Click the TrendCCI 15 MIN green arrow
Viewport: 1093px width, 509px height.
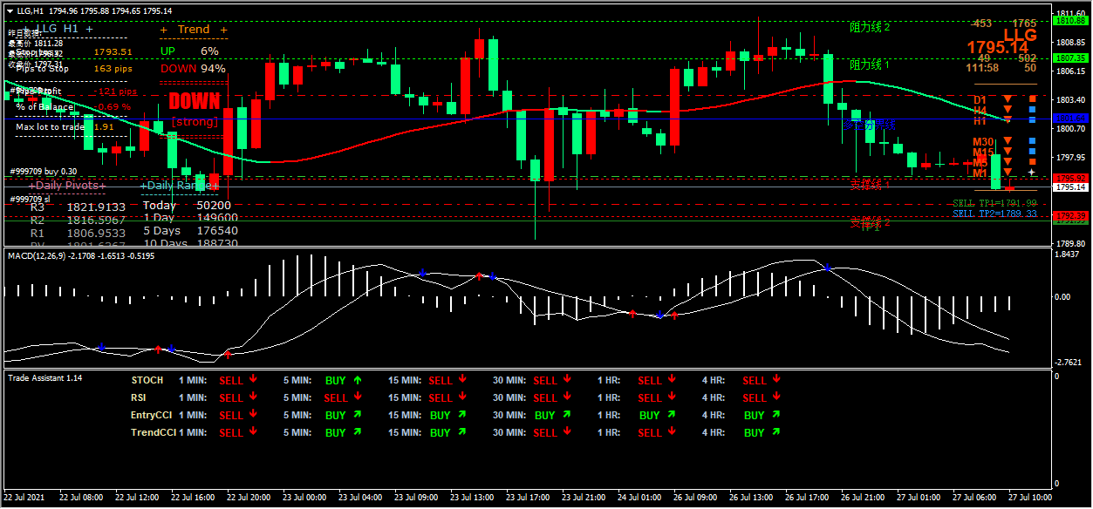462,432
